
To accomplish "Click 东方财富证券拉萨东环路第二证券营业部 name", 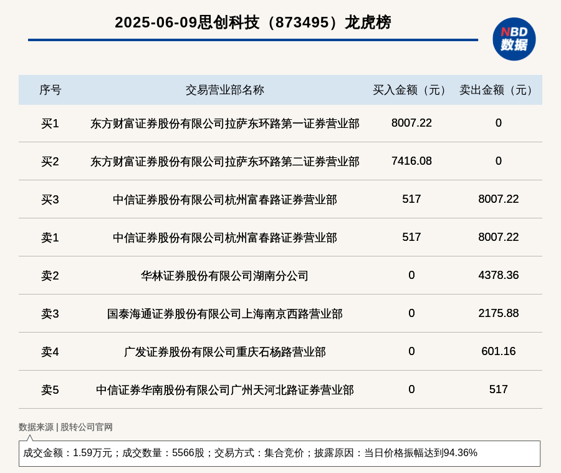I will [224, 162].
